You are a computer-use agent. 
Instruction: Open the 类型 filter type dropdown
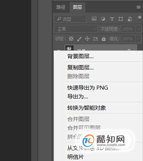pos(70,19)
